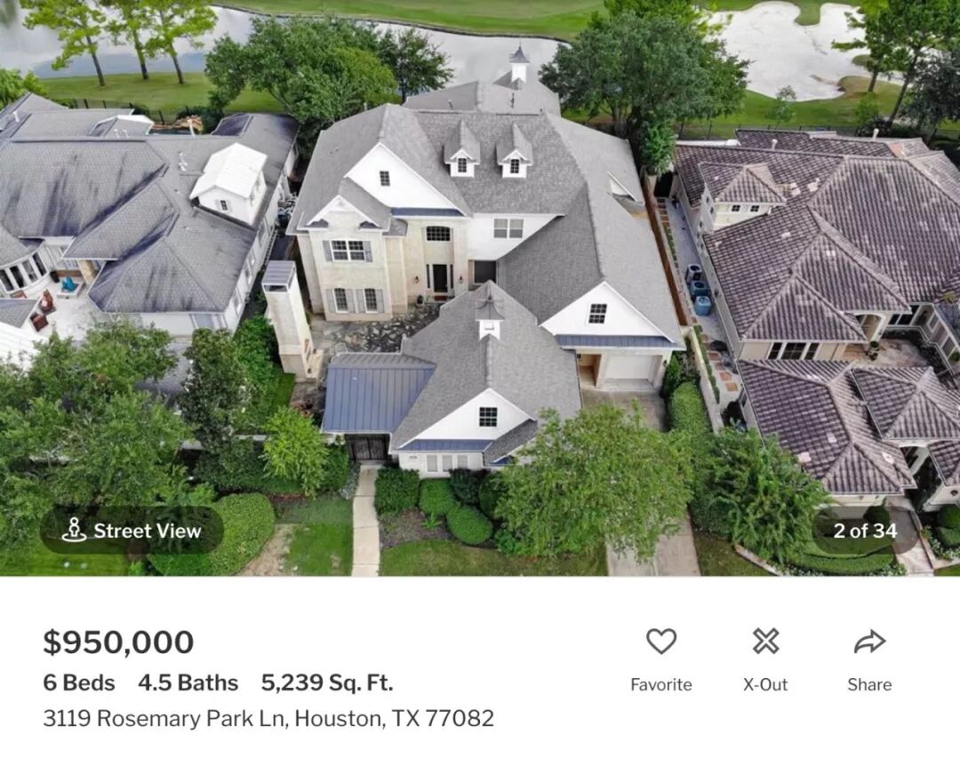Image resolution: width=960 pixels, height=774 pixels.
Task: Click the 6 Beds detail
Action: (79, 682)
